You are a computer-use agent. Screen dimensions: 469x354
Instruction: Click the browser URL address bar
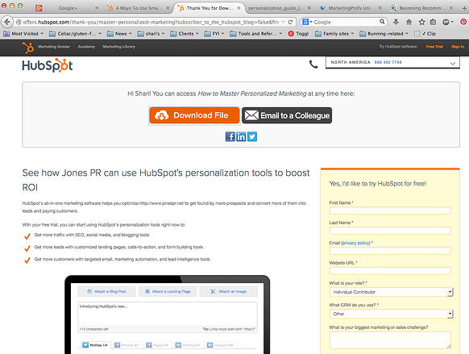[x=150, y=22]
